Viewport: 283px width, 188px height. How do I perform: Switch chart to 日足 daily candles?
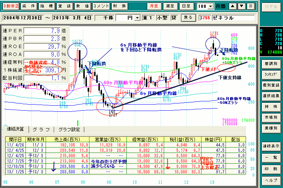click(x=186, y=6)
